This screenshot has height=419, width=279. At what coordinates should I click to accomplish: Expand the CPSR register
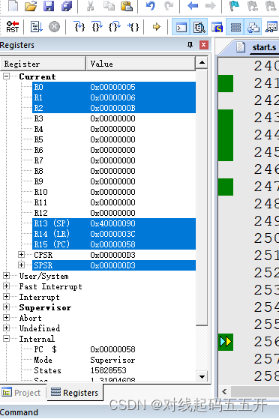click(22, 255)
